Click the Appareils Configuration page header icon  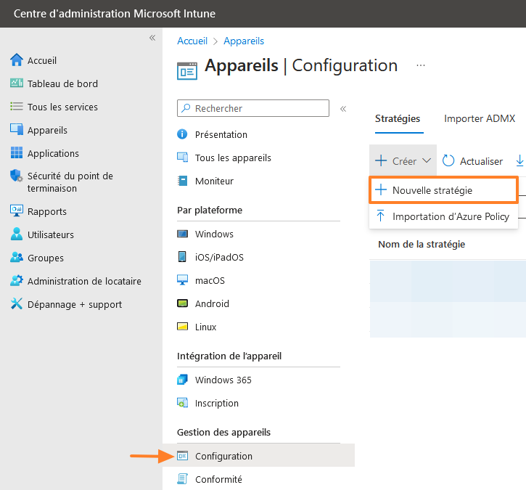coord(187,71)
